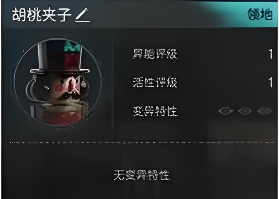Click the 无变异特性 description text

(x=142, y=175)
